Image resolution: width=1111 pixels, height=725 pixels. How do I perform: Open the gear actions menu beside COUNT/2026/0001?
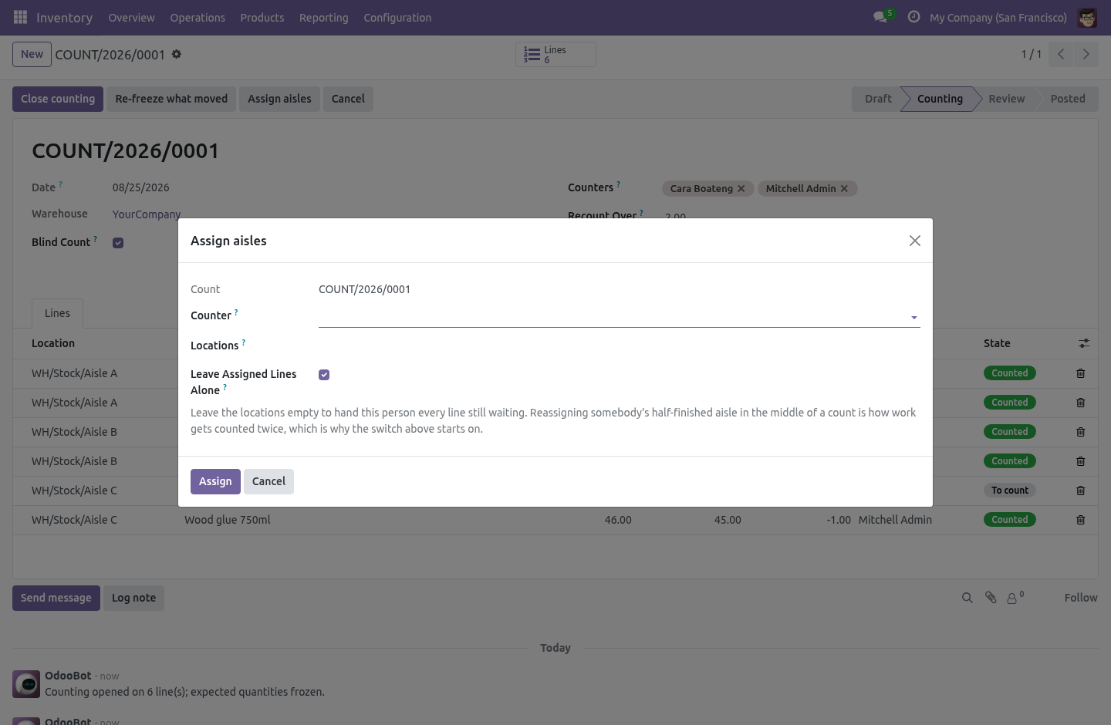177,54
